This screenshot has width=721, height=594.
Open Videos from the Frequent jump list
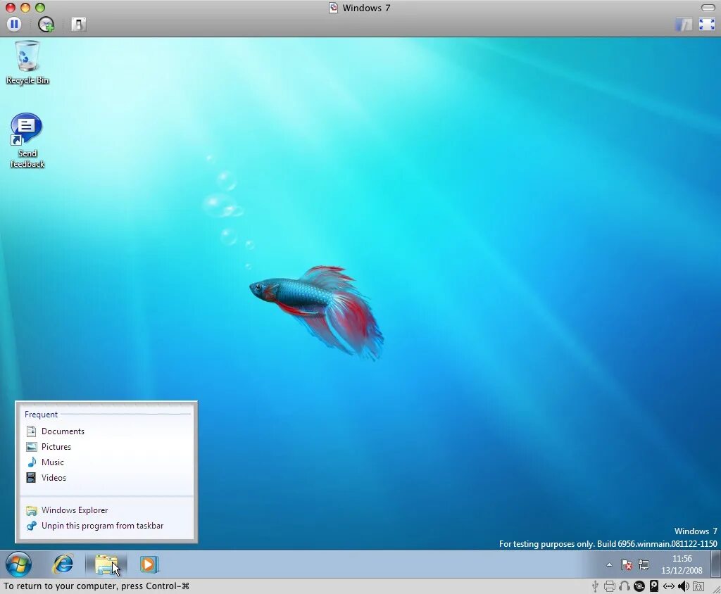107,478
